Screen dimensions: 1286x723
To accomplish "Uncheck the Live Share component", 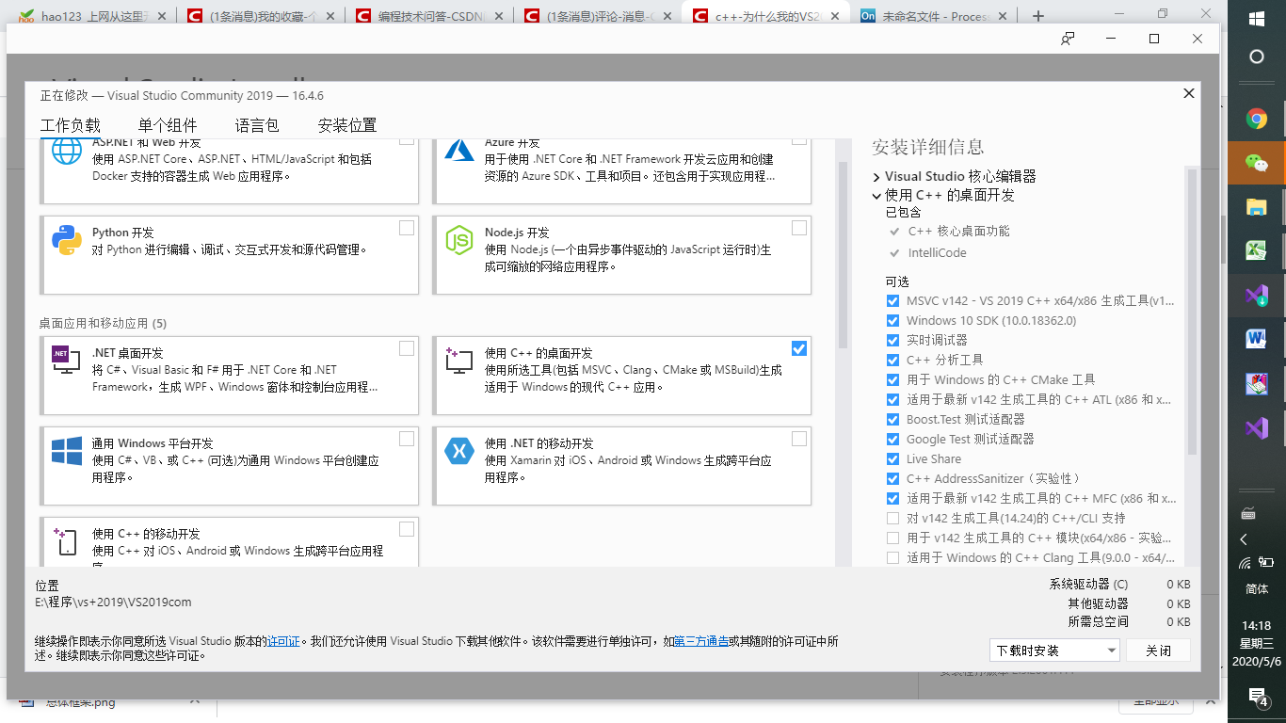I will [892, 459].
